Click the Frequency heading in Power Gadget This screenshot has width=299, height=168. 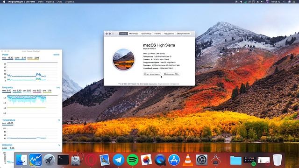(7, 87)
